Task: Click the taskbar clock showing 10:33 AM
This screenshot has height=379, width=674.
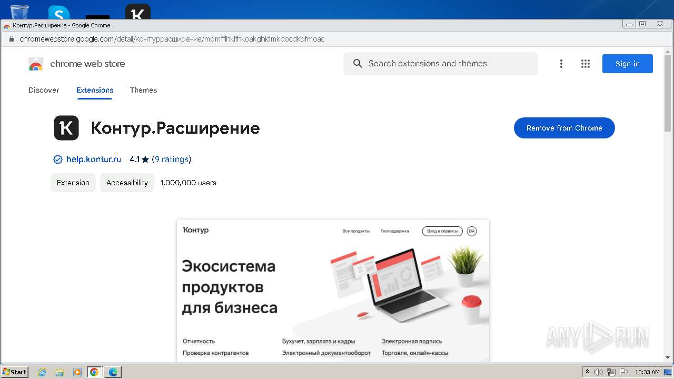Action: click(647, 372)
